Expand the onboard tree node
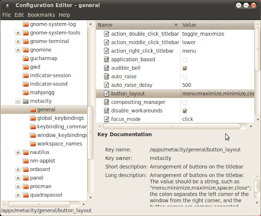Image resolution: width=261 pixels, height=216 pixels. pyautogui.click(x=18, y=169)
